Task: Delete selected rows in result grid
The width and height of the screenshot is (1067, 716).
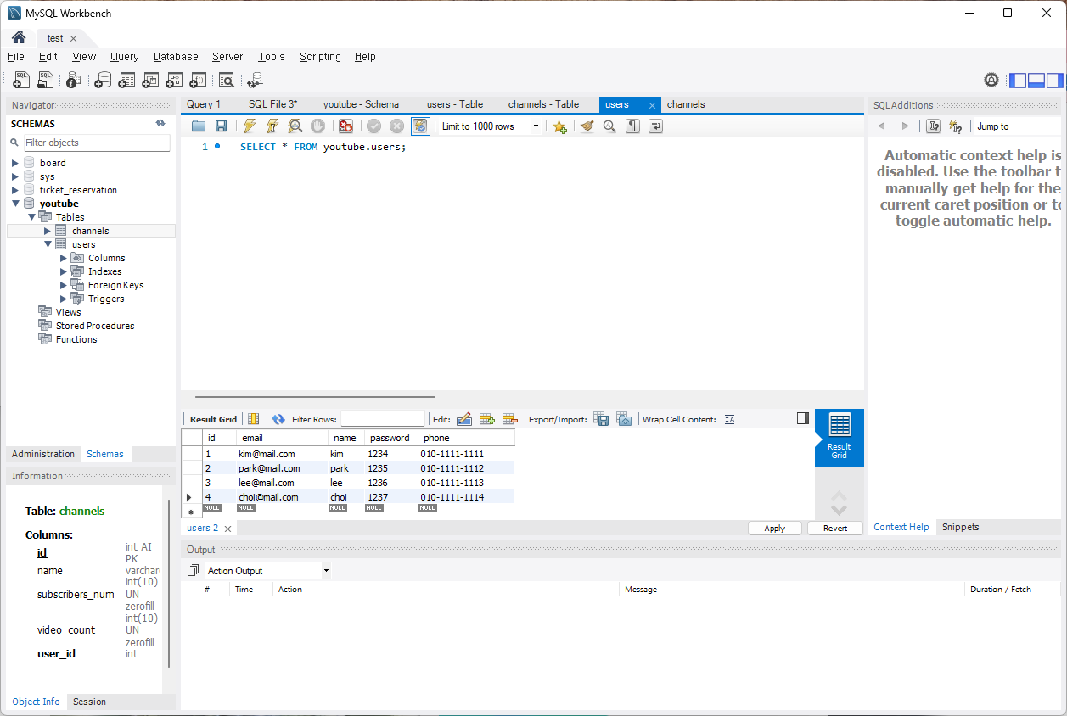Action: [x=510, y=419]
